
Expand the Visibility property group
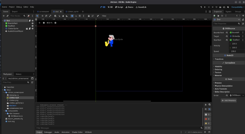[x=218, y=66]
